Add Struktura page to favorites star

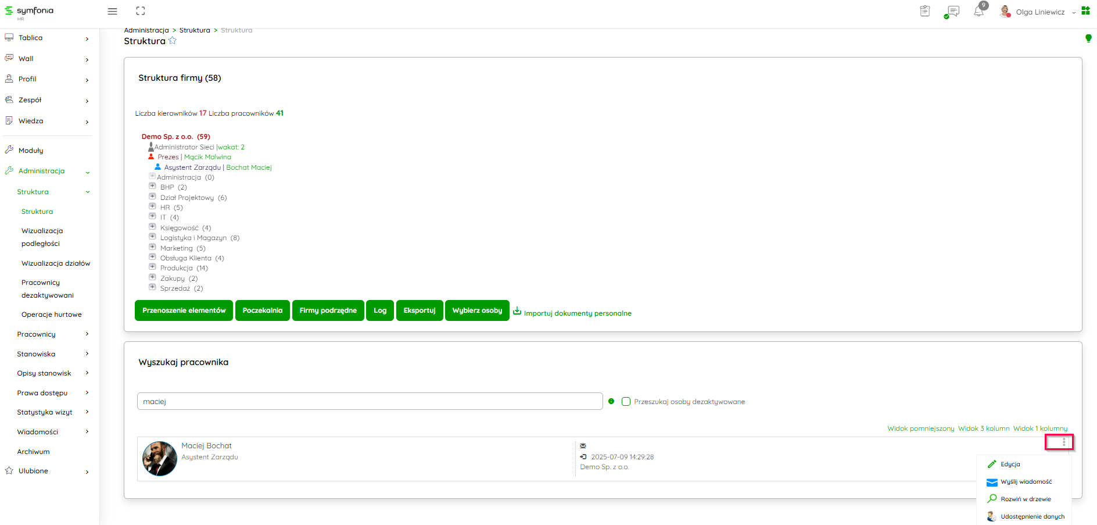tap(173, 41)
